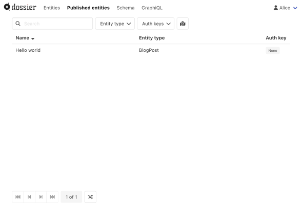Sort by the Name column header

(x=23, y=38)
